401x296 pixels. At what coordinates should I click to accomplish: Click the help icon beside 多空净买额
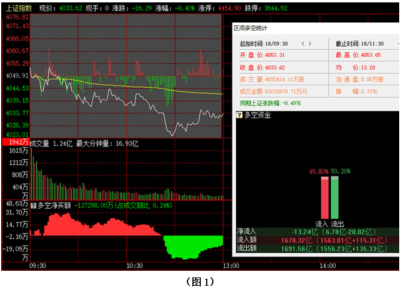[x=34, y=205]
